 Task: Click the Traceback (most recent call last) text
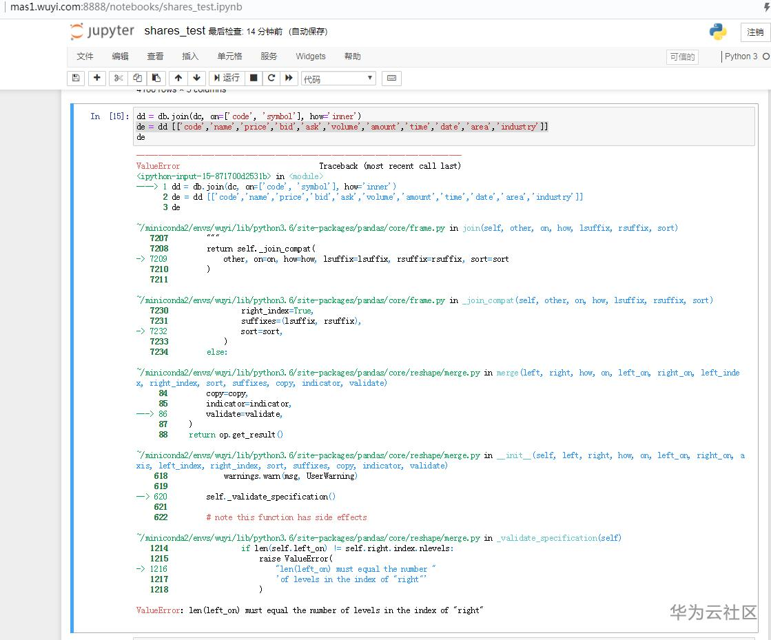(x=390, y=166)
